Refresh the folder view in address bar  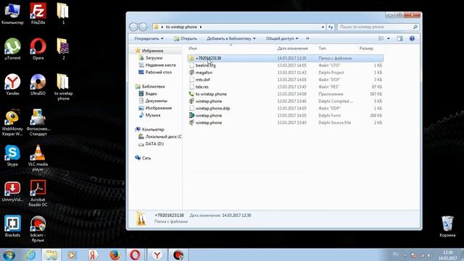point(331,27)
